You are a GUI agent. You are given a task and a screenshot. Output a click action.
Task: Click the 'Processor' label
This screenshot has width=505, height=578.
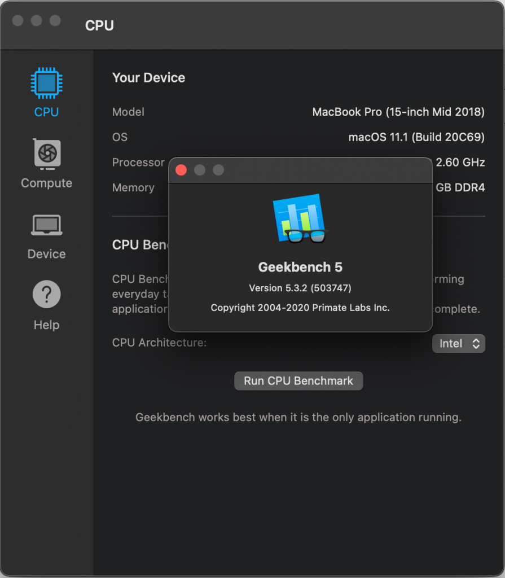click(138, 163)
